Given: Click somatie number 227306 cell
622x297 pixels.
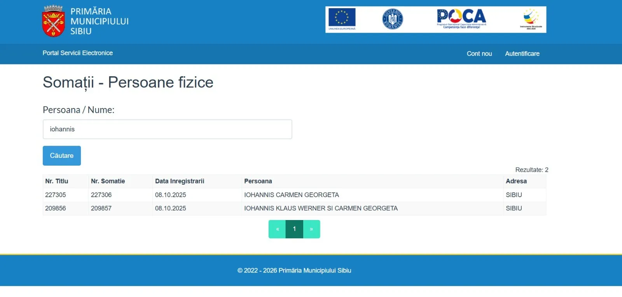Looking at the screenshot, I should pos(101,195).
